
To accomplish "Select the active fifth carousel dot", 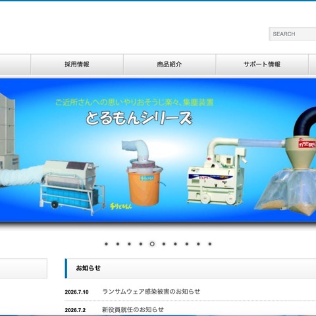I will click(152, 244).
